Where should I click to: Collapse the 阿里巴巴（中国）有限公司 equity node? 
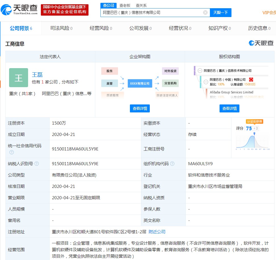206,82
